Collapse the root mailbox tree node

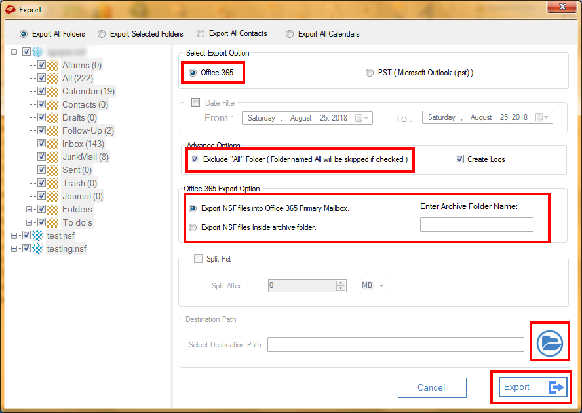pyautogui.click(x=14, y=52)
